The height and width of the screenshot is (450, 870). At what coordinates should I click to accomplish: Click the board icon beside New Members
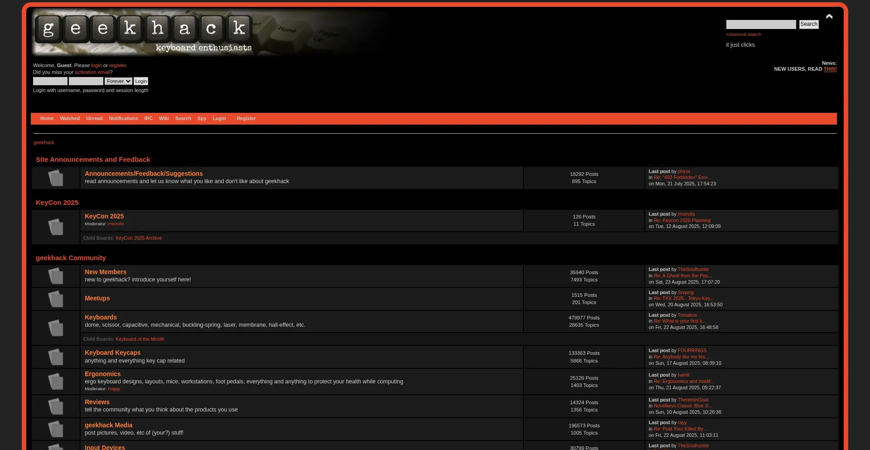56,276
